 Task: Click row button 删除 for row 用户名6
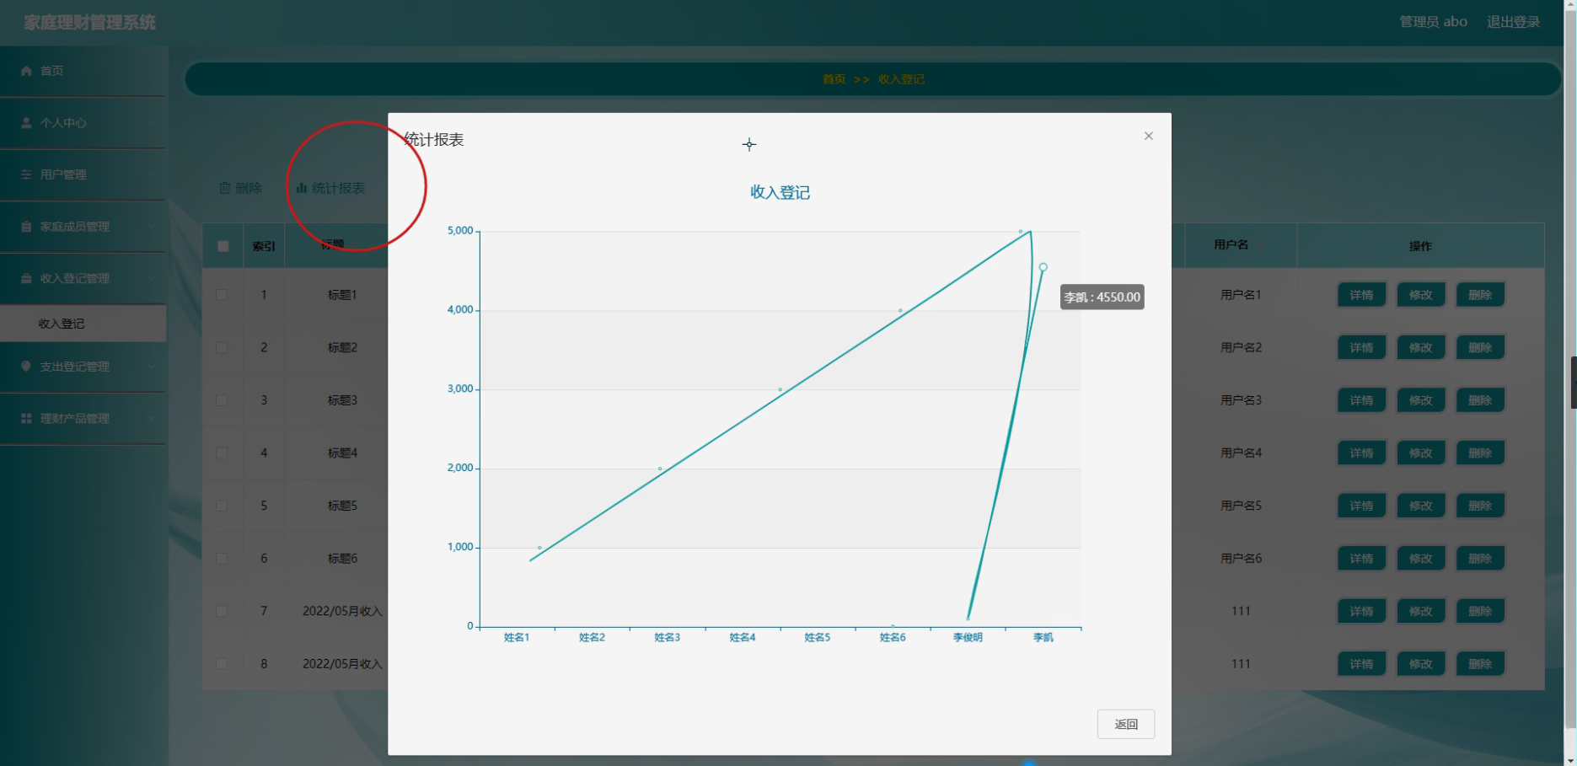(x=1480, y=558)
